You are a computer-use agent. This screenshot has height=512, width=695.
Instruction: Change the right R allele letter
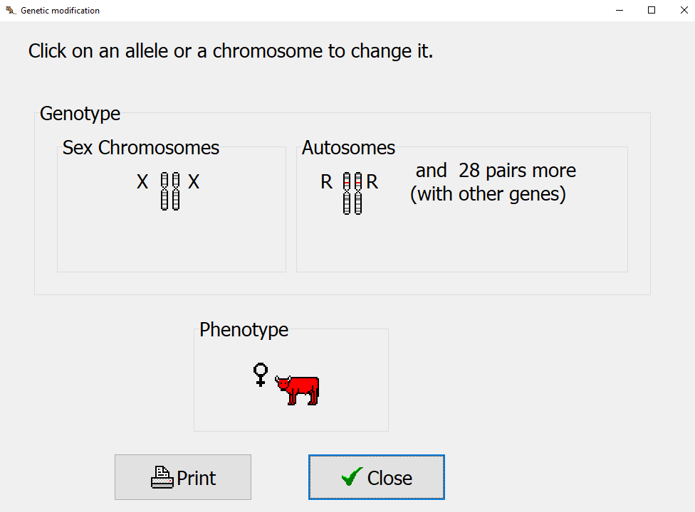pyautogui.click(x=372, y=183)
